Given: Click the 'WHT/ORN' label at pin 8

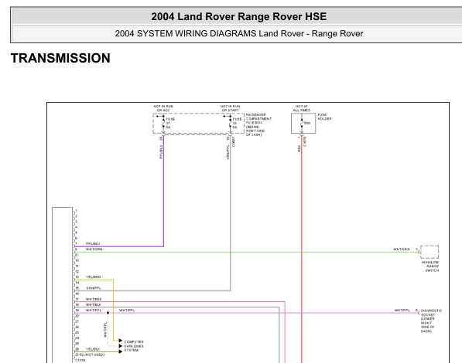Looking at the screenshot, I should pyautogui.click(x=94, y=249).
